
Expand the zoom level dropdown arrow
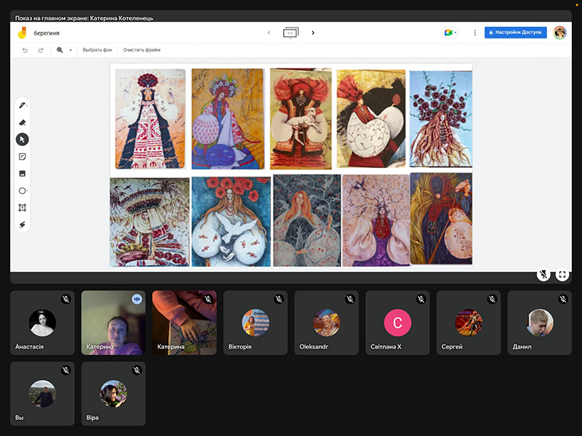pyautogui.click(x=71, y=50)
